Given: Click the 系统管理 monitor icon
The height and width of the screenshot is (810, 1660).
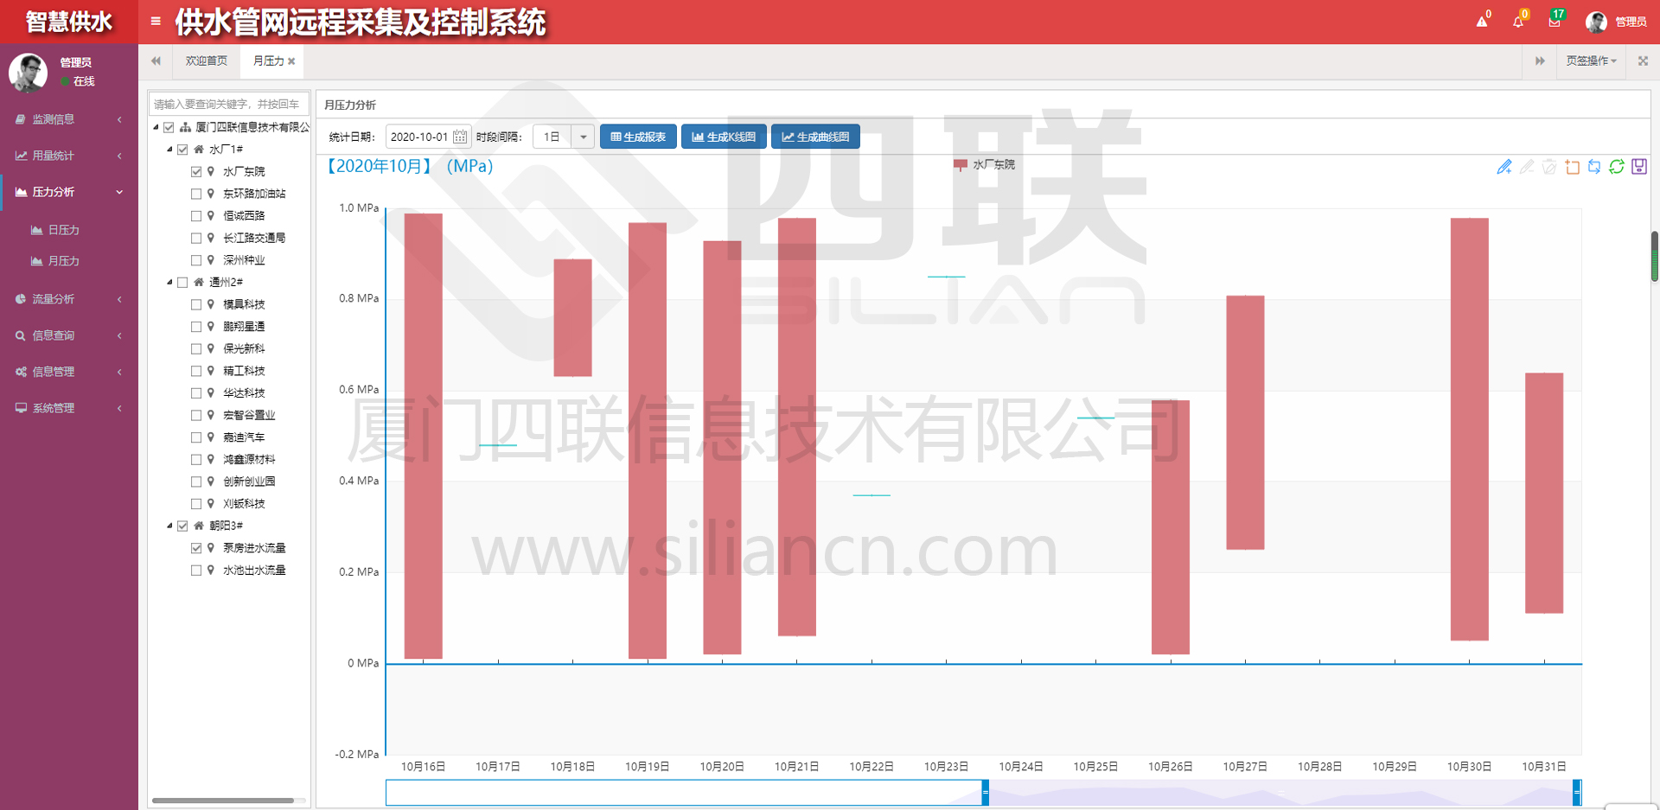Looking at the screenshot, I should [21, 408].
